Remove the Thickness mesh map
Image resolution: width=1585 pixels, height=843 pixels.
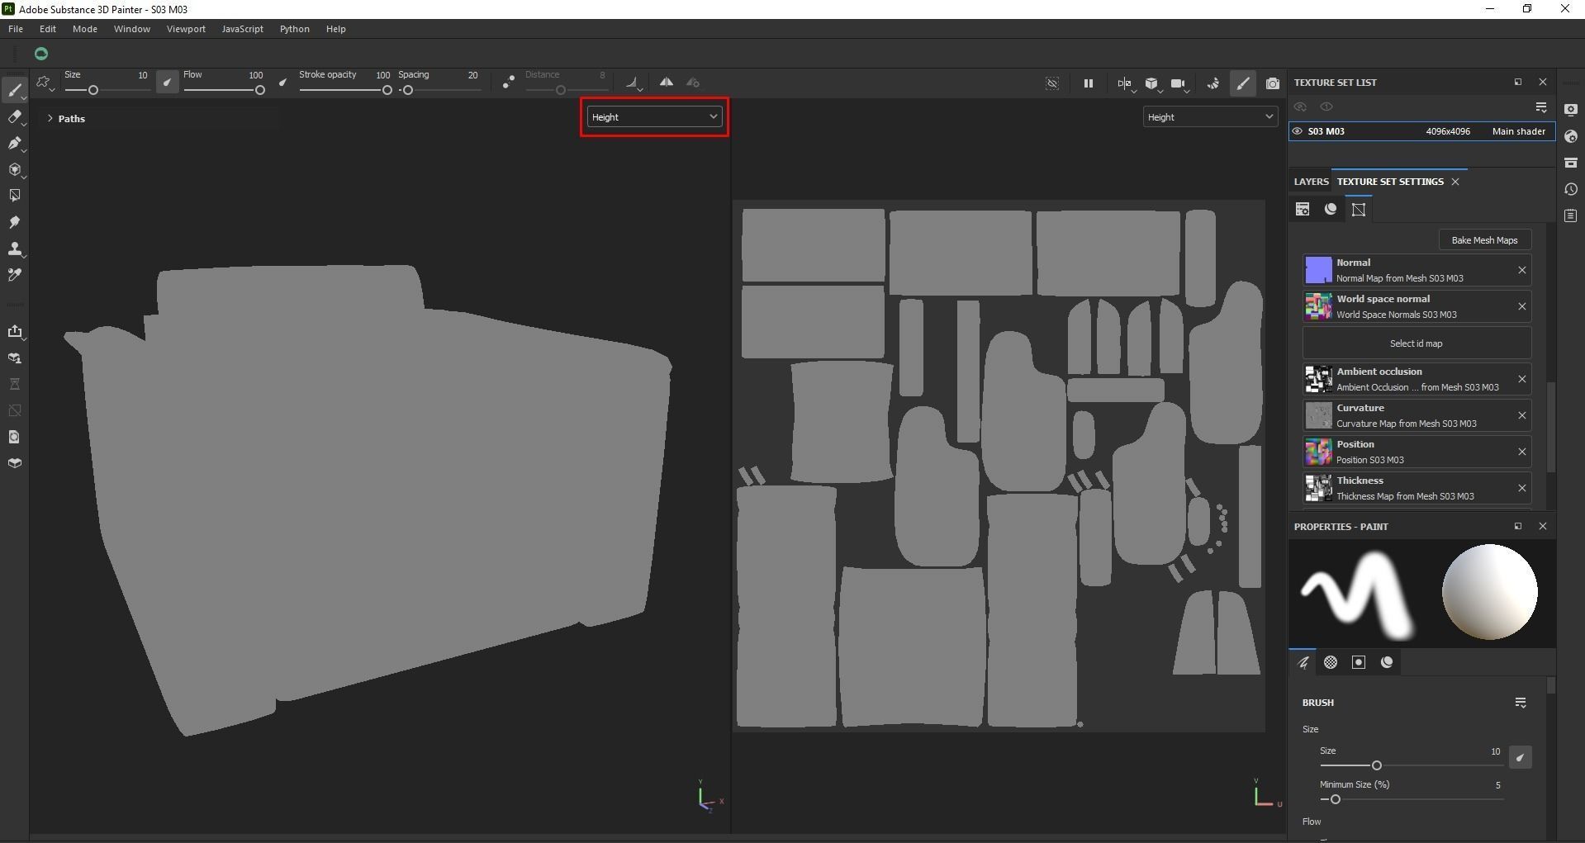(x=1522, y=488)
